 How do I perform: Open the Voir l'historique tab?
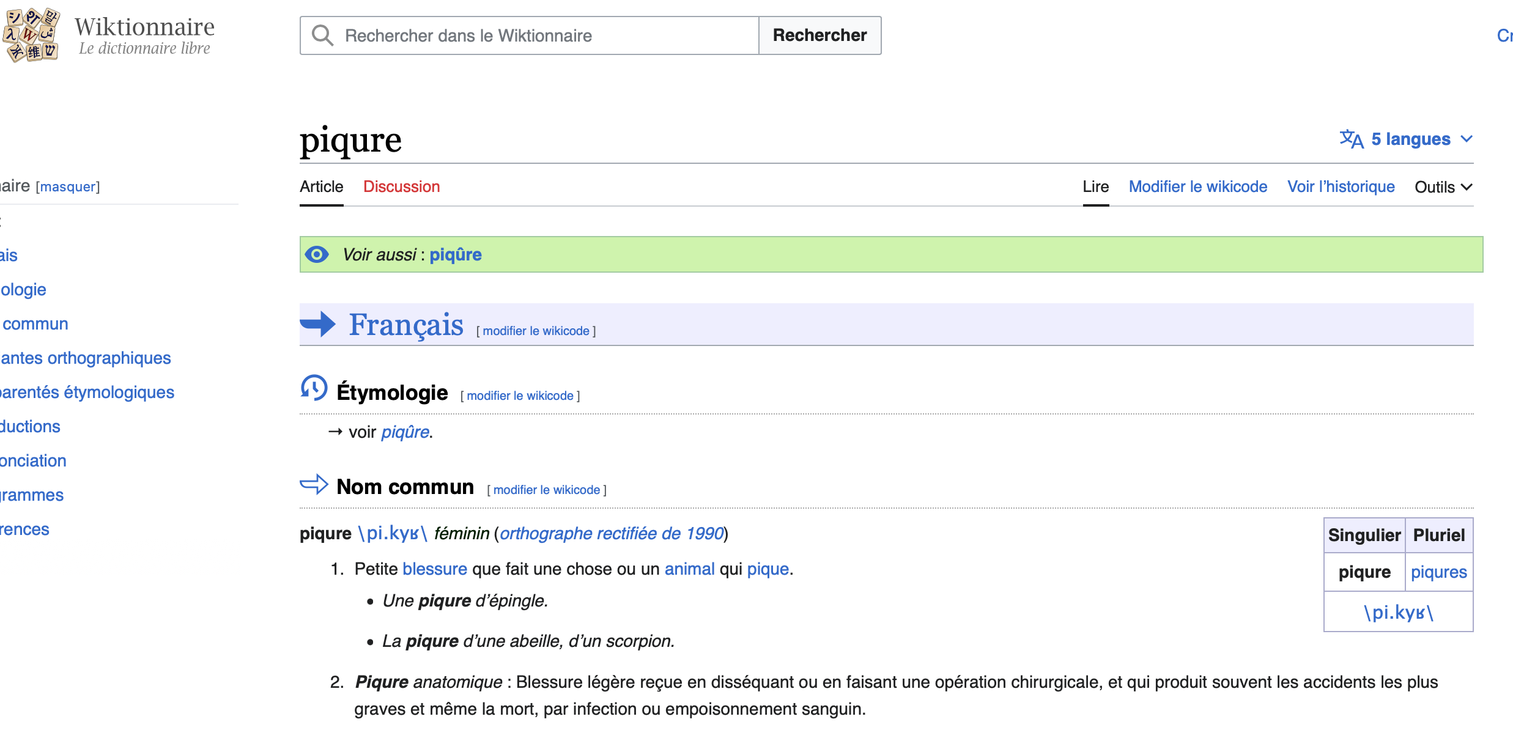point(1341,186)
